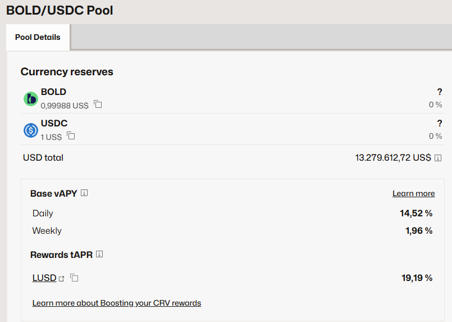
Task: Click the 0 % in BOLD row
Action: [x=435, y=105]
